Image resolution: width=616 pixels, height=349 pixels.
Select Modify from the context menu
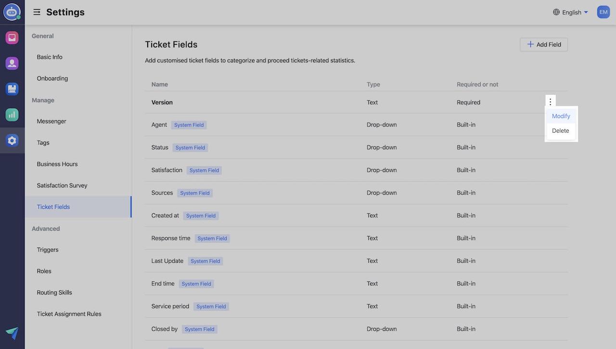pyautogui.click(x=561, y=116)
